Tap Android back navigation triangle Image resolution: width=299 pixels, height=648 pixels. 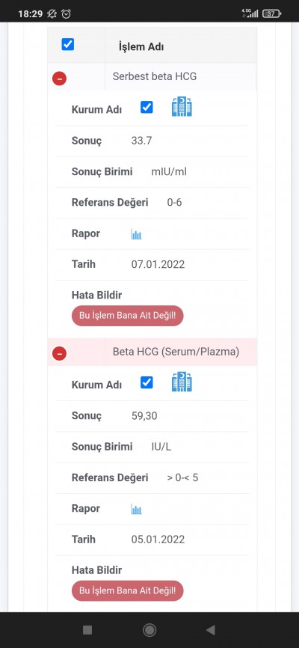211,630
